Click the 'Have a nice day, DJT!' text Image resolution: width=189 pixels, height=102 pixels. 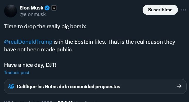coord(30,65)
